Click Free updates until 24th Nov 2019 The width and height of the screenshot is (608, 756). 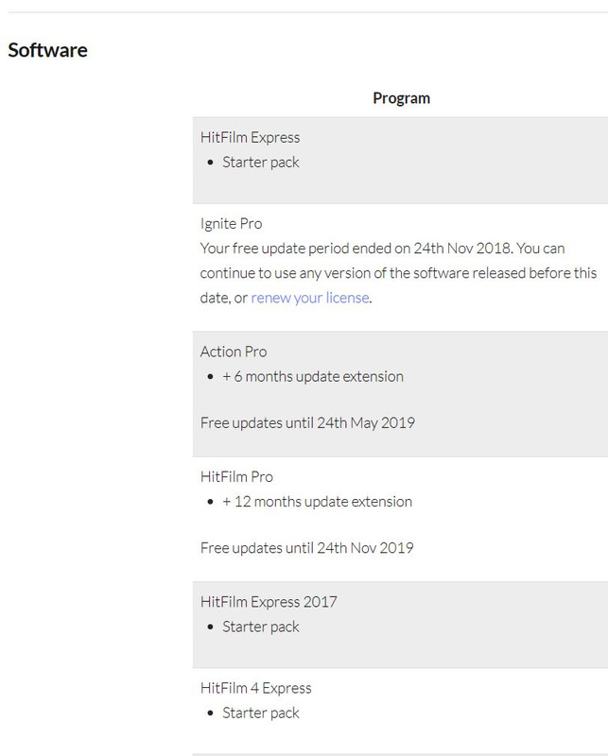307,548
